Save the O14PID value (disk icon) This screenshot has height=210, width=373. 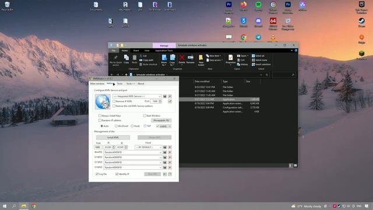[x=164, y=157]
